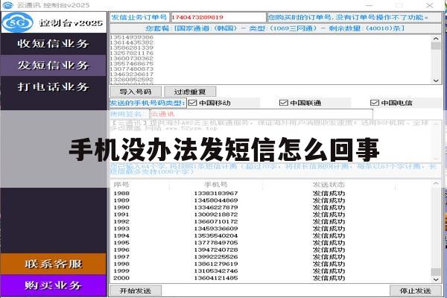447x298 pixels.
Task: Click the package info bar 您套餐
Action: click(x=276, y=28)
